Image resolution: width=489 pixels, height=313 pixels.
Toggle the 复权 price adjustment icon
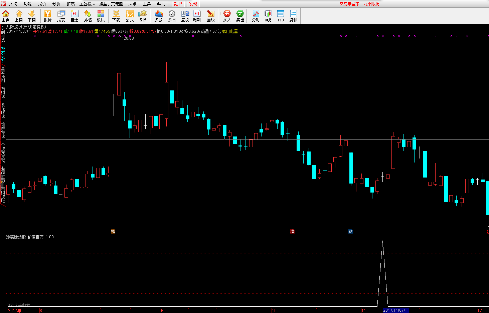(x=185, y=16)
